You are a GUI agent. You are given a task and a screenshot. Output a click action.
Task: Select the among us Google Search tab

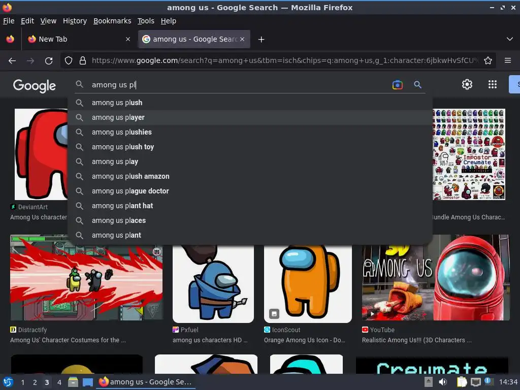point(194,39)
